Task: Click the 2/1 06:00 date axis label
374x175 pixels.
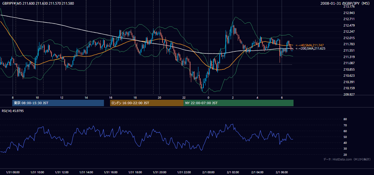Action: [x=282, y=172]
